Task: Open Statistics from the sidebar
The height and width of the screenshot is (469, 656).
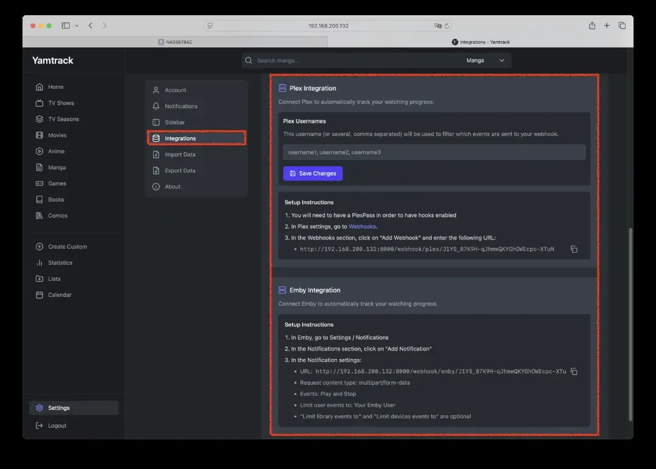Action: [60, 263]
